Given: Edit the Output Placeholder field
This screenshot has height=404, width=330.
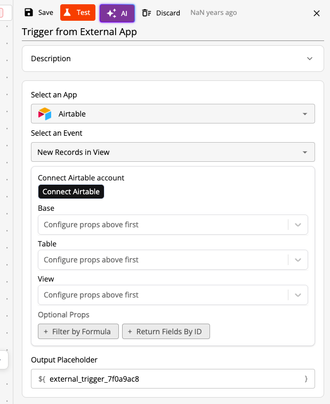Looking at the screenshot, I should pos(173,379).
